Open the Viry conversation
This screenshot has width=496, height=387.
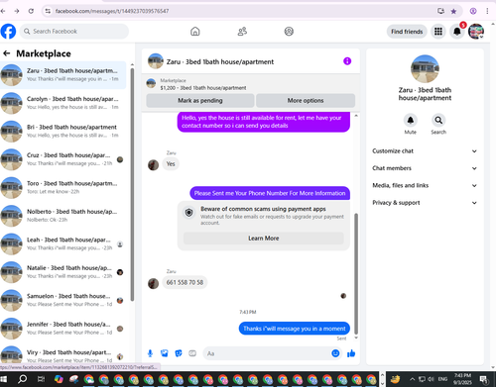63,355
